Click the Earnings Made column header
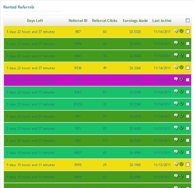194x188 pixels. 135,21
